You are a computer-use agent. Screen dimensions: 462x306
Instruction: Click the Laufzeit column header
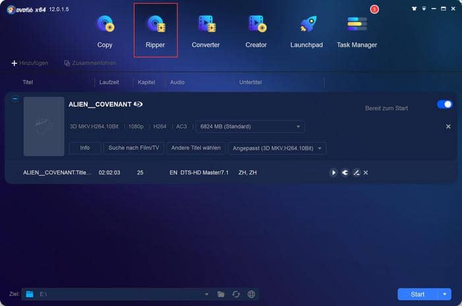(x=109, y=83)
